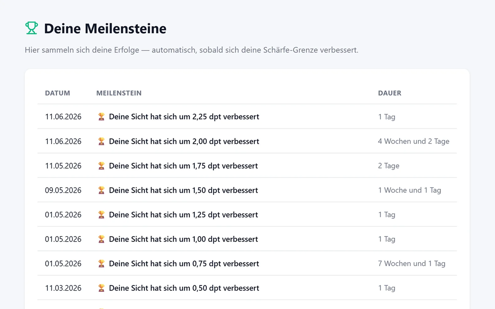
Task: Click 'Deine Sicht hat sich um 1,00 dpt verbessert'
Action: tap(183, 239)
